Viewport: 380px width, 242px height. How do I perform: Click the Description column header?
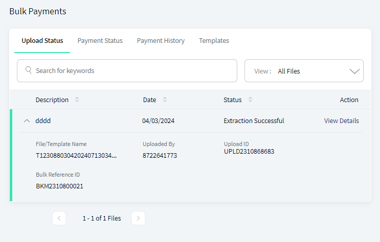point(52,100)
